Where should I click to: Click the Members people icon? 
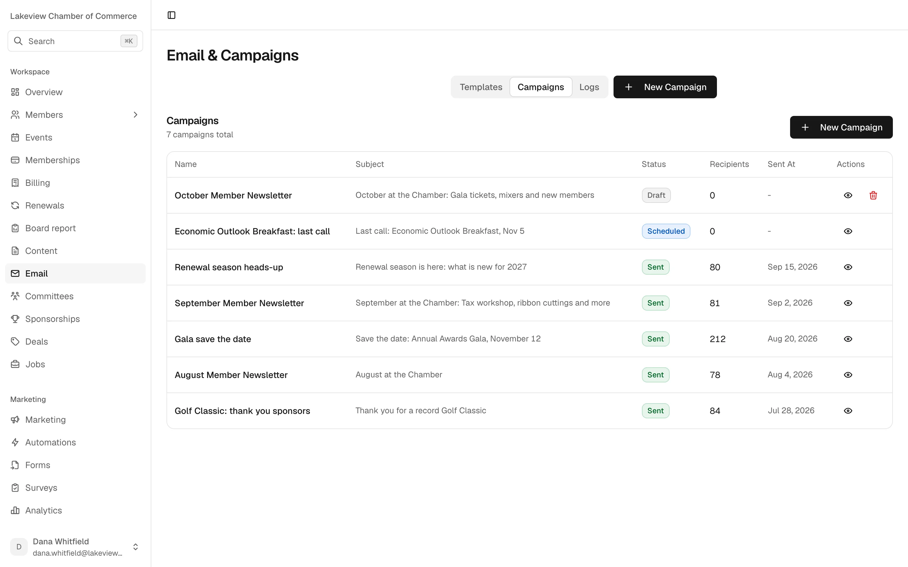[x=15, y=115]
